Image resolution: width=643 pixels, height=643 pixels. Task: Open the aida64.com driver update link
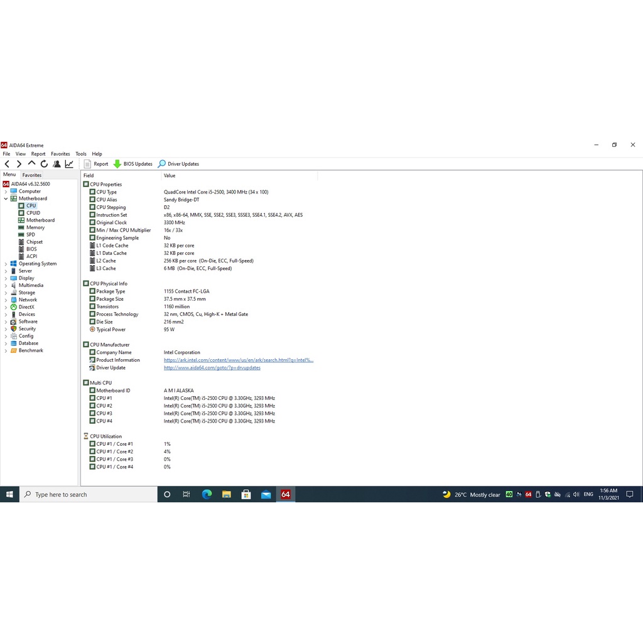[212, 368]
